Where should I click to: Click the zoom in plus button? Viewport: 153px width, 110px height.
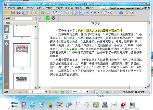pyautogui.click(x=95, y=13)
